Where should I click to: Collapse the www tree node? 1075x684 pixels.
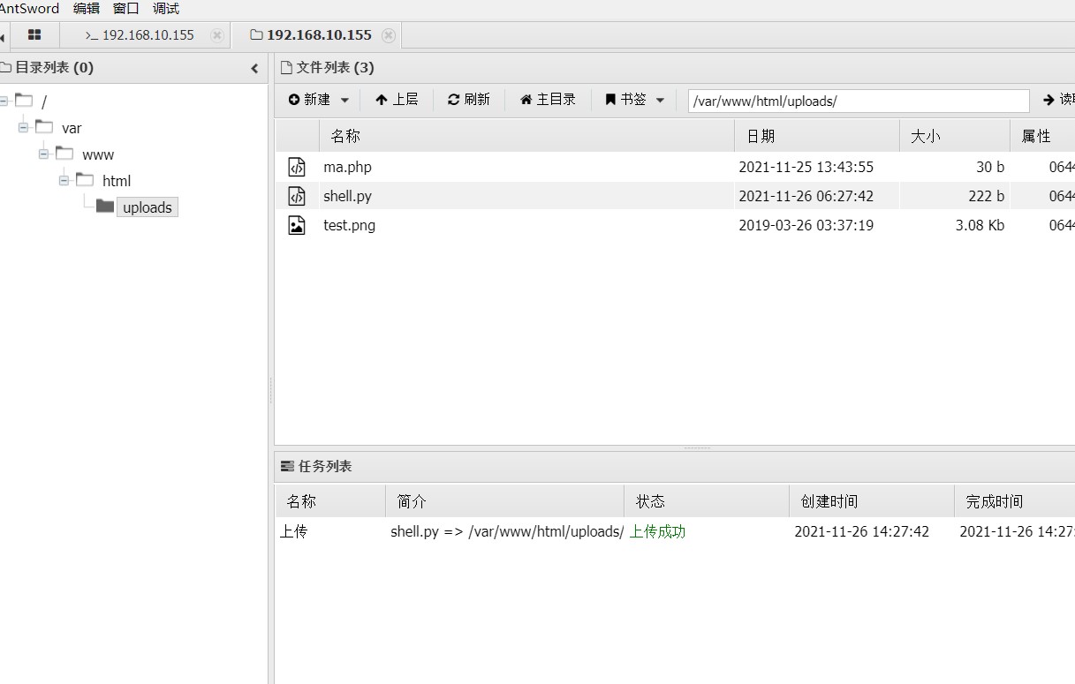[43, 154]
